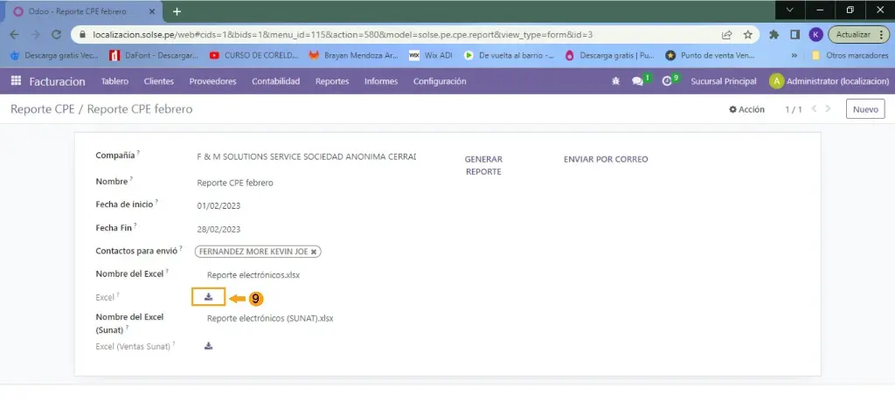This screenshot has height=401, width=895.
Task: Click the ENVIAR POR CORREO button
Action: pyautogui.click(x=606, y=159)
